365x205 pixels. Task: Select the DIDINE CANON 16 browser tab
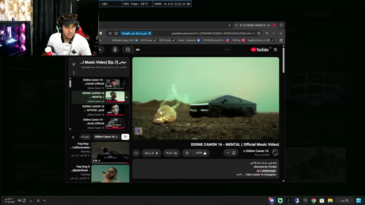[x=256, y=25]
